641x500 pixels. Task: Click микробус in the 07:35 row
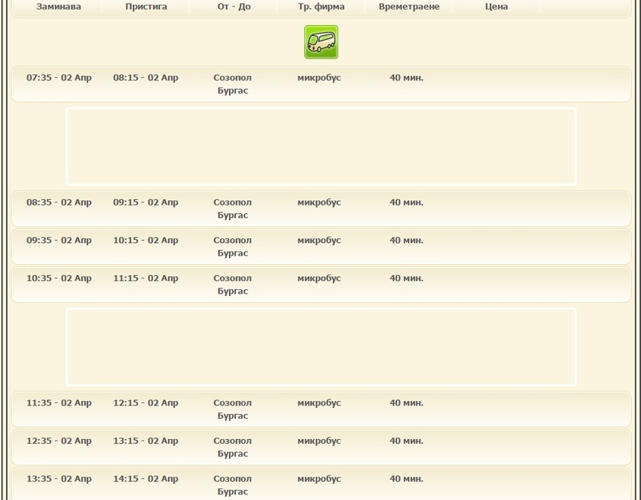(x=319, y=78)
